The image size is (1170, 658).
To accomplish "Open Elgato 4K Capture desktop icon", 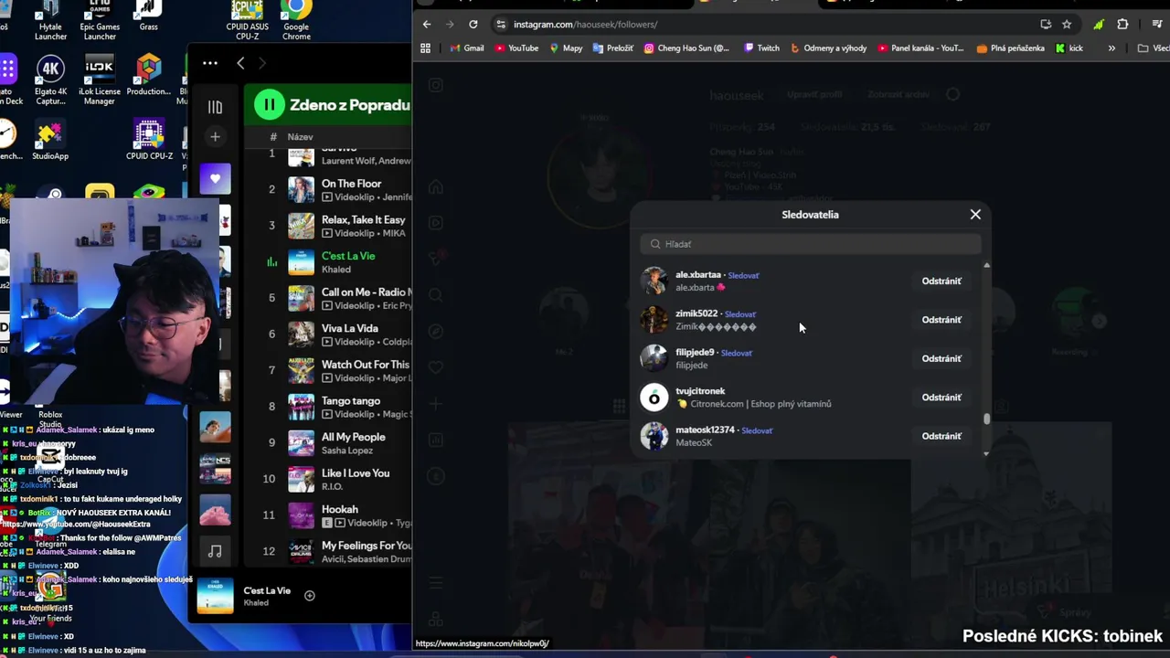I will tap(50, 80).
